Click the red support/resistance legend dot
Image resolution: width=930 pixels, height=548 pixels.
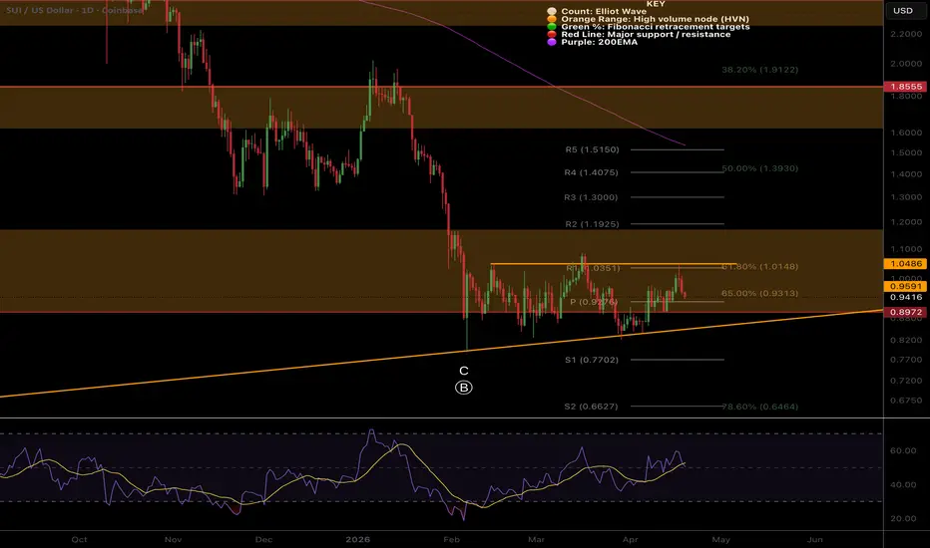pos(552,34)
